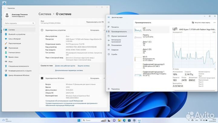
Task: Open Приложения in the Settings sidebar
Action: tap(13, 48)
